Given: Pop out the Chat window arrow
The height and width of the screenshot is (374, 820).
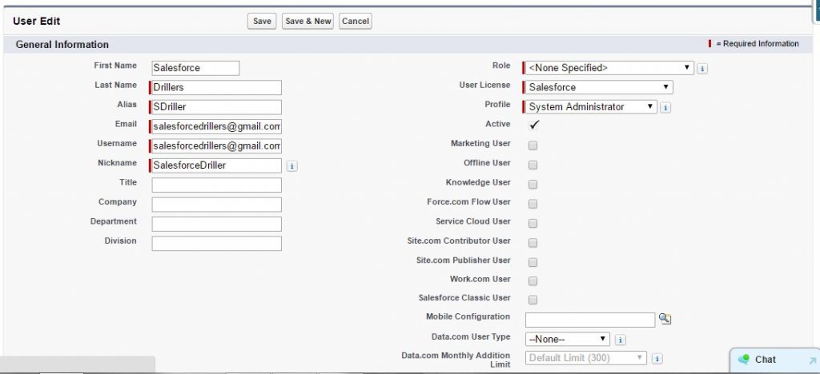Looking at the screenshot, I should pyautogui.click(x=812, y=360).
